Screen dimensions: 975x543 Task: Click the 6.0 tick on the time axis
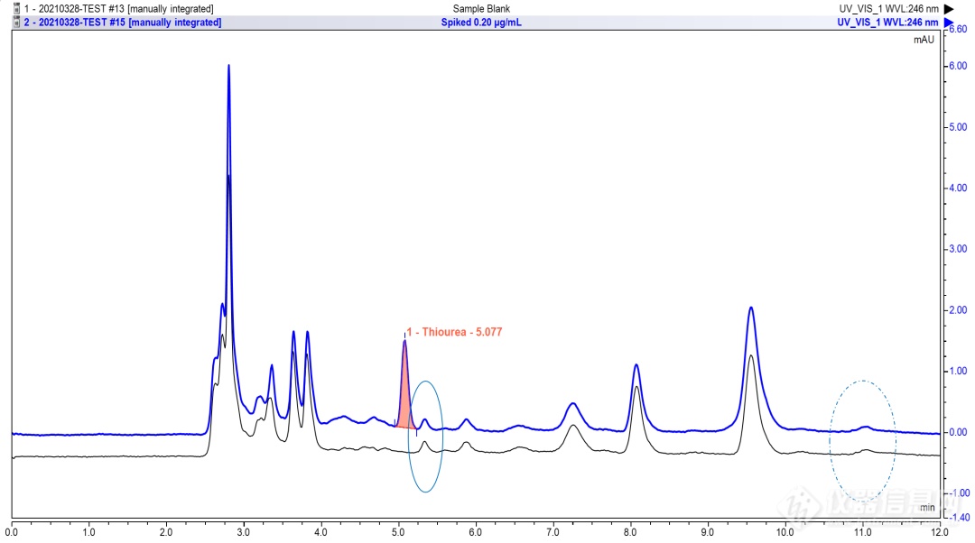tap(476, 532)
